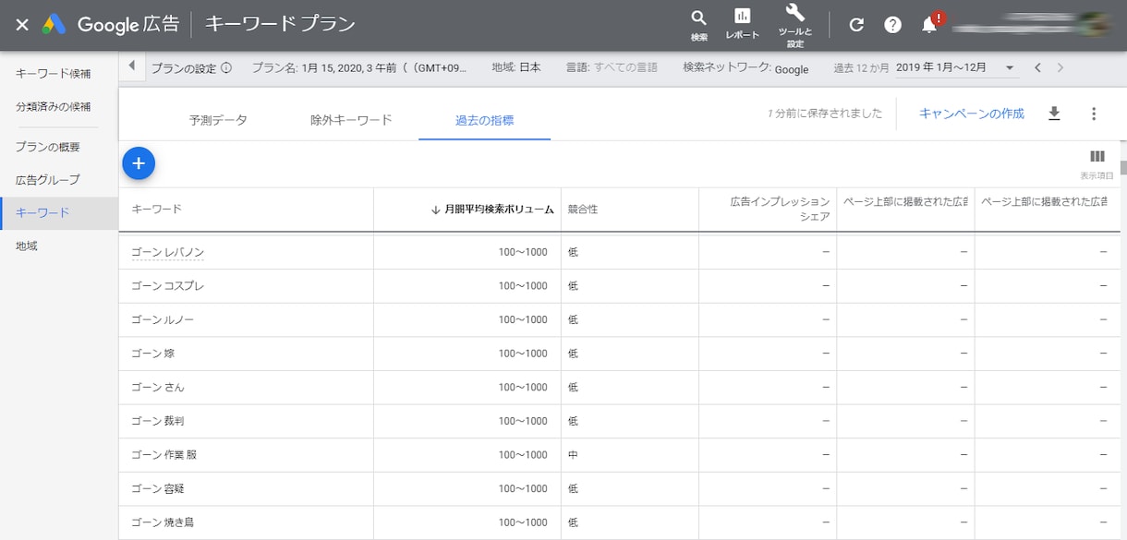This screenshot has height=540, width=1127.
Task: Click the プランの設定 label
Action: tap(184, 68)
